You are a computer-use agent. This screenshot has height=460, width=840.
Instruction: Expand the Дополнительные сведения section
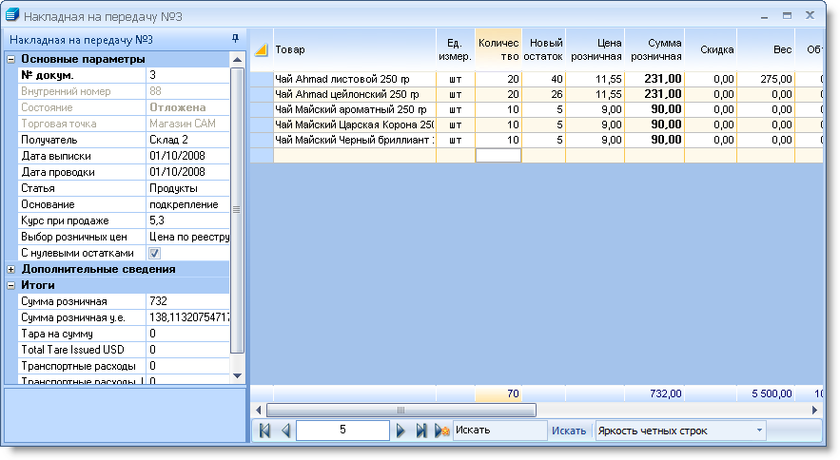point(10,269)
